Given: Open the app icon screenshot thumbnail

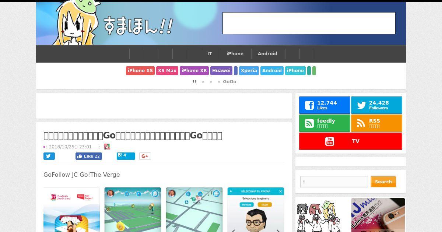Looking at the screenshot, I should tap(71, 210).
